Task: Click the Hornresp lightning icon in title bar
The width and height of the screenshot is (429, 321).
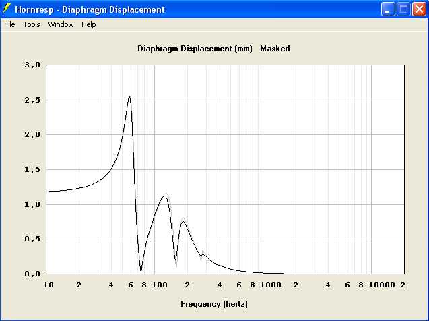Action: pyautogui.click(x=8, y=10)
